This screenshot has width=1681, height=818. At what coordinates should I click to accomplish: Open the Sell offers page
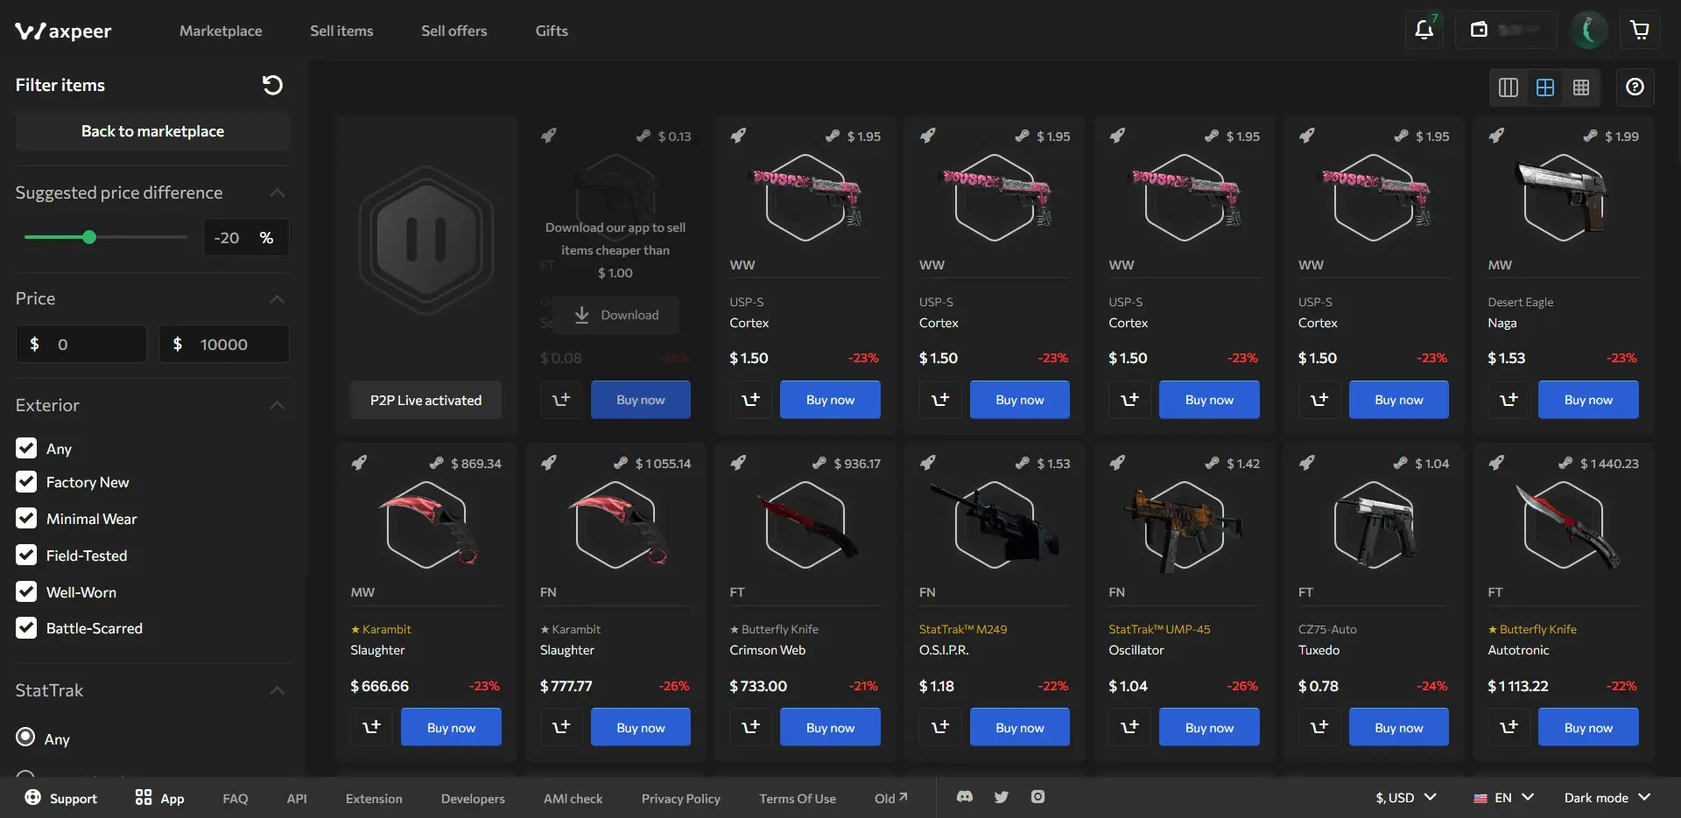point(454,31)
